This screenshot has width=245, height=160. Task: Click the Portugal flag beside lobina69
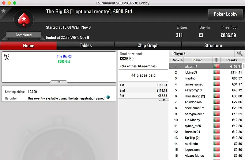[217, 72]
